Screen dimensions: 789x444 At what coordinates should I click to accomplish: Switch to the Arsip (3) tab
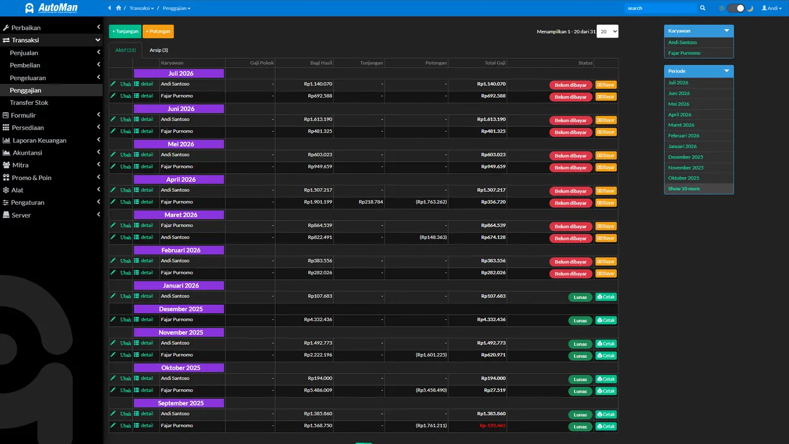coord(158,50)
